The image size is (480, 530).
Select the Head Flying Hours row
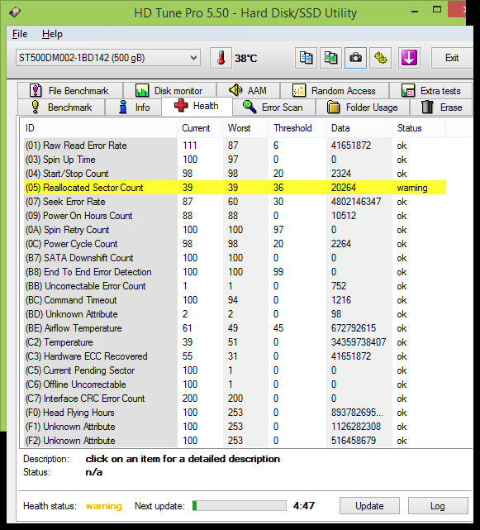(235, 413)
